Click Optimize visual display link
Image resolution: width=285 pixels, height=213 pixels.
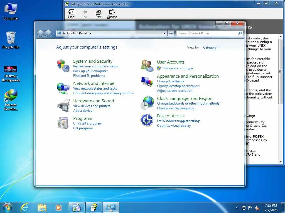pos(174,126)
